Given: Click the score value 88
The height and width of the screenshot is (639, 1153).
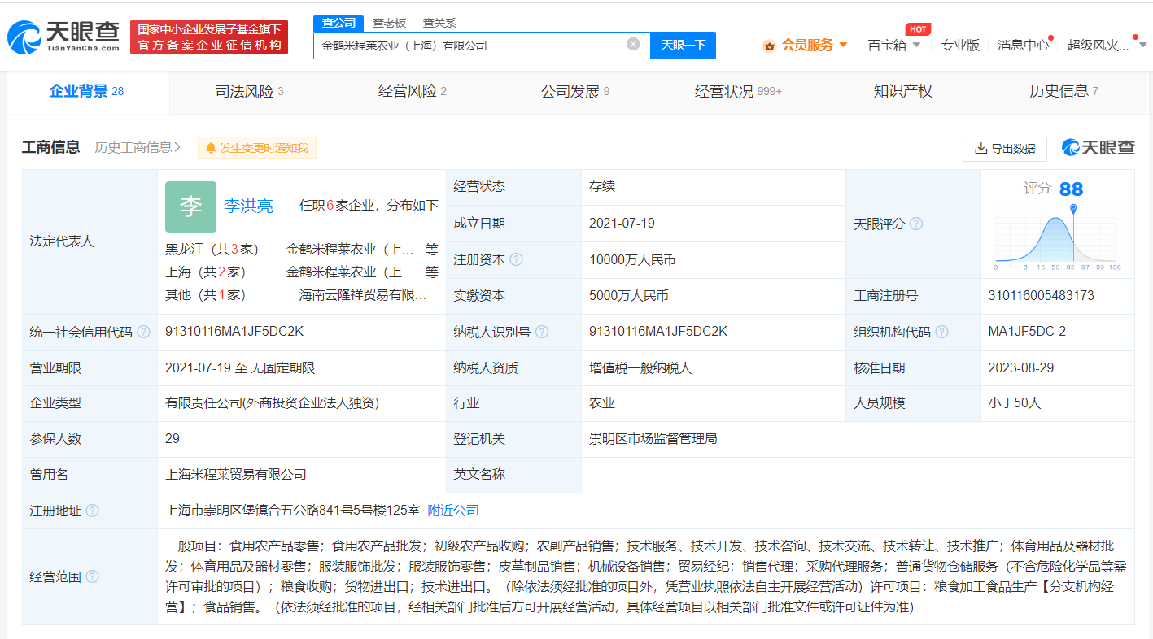Looking at the screenshot, I should [x=1071, y=189].
